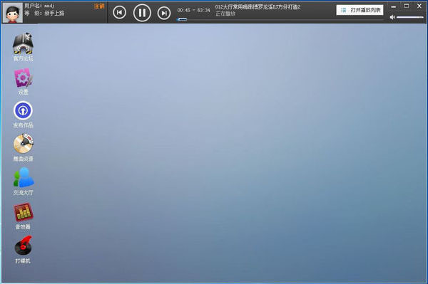Skip to the next track
The image size is (428, 284).
(x=164, y=13)
